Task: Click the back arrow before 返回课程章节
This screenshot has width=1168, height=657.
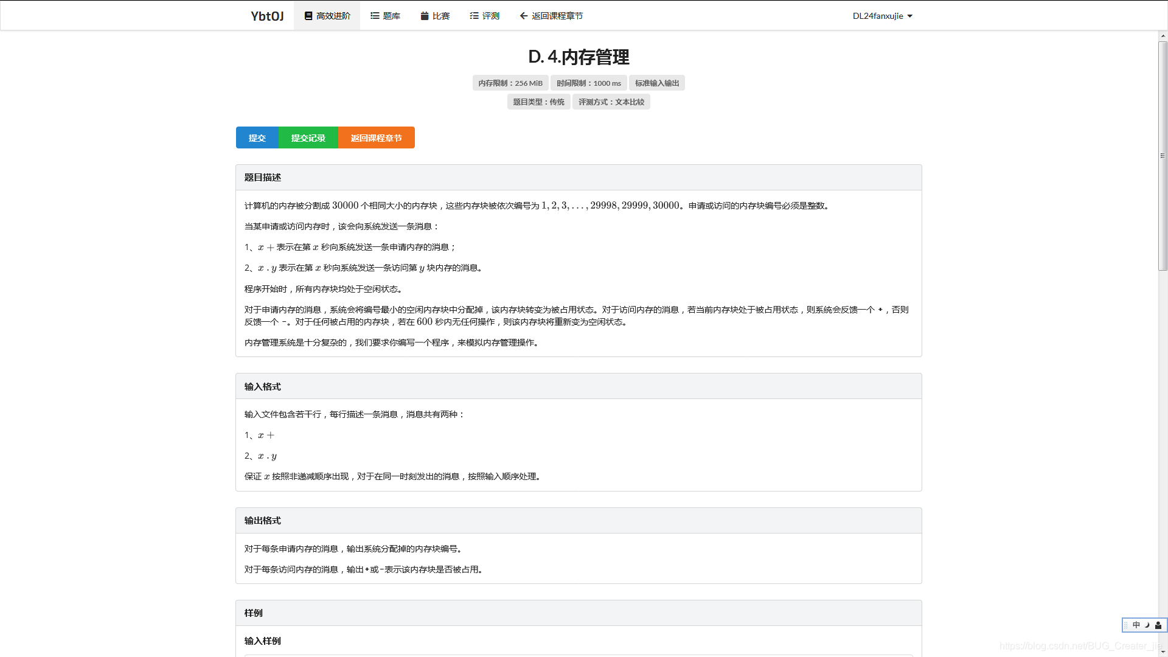Action: [x=523, y=16]
